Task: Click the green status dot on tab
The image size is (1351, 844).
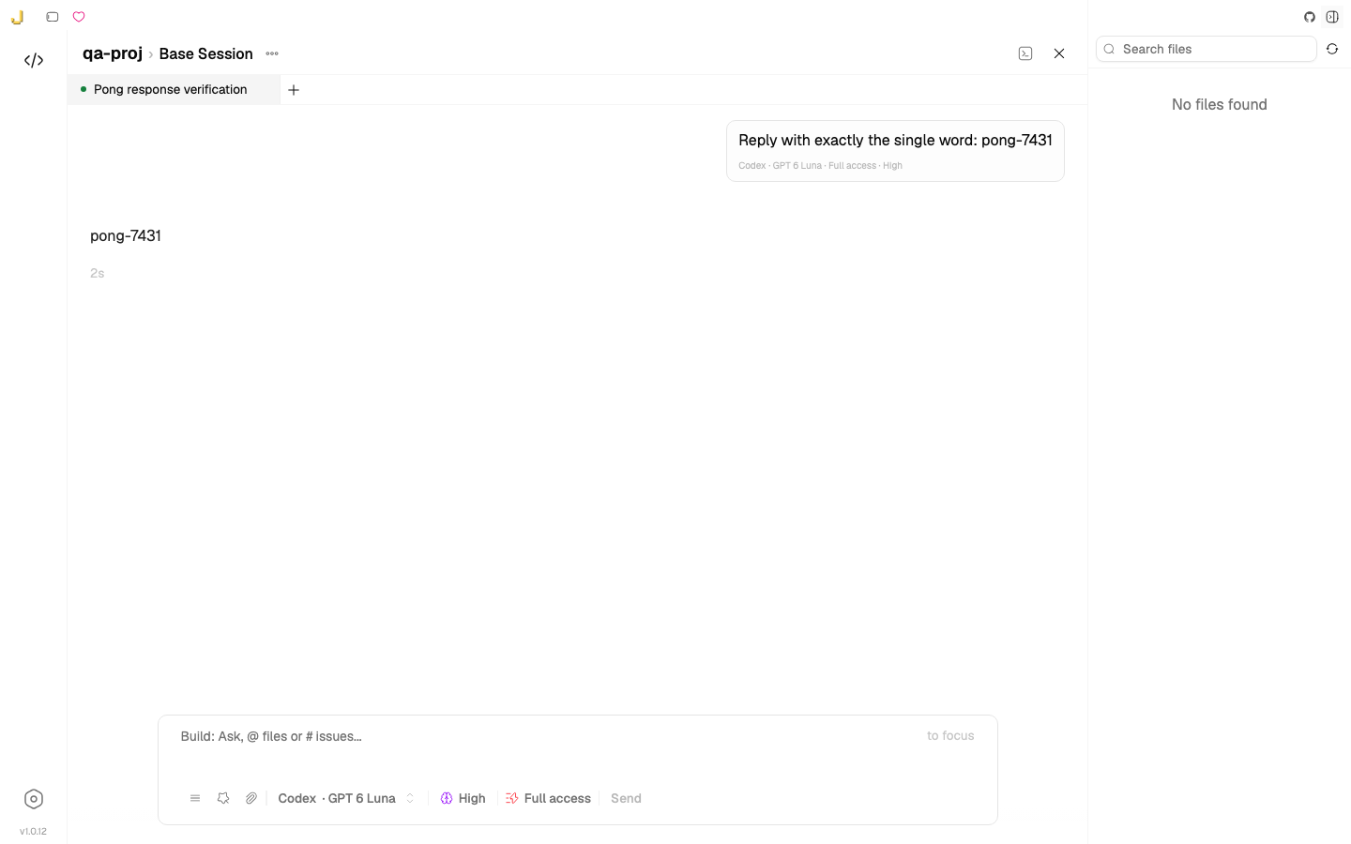Action: pyautogui.click(x=83, y=89)
